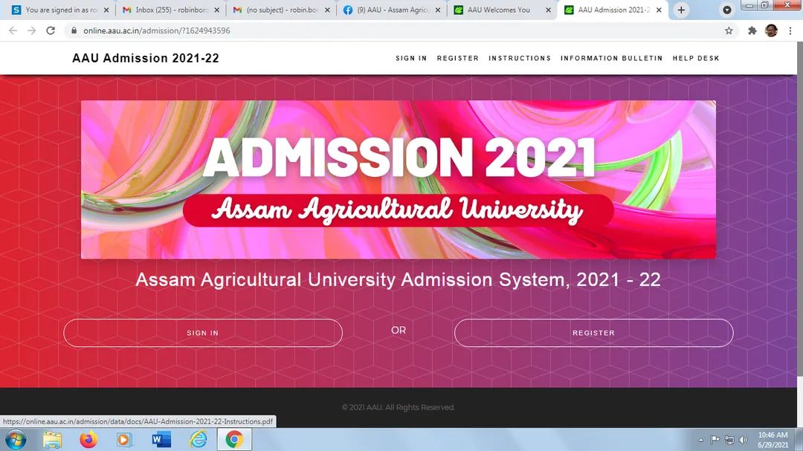This screenshot has height=451, width=803.
Task: Close the (no subject) Gmail tab
Action: (327, 10)
